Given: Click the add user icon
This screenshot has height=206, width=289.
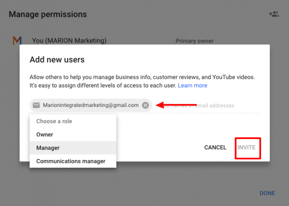Looking at the screenshot, I should pyautogui.click(x=273, y=14).
